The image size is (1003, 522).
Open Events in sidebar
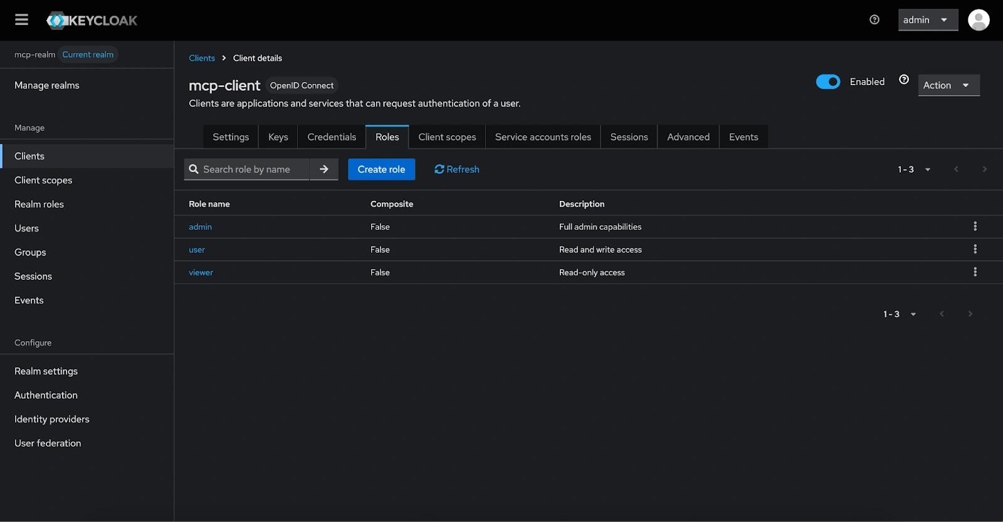click(87, 300)
